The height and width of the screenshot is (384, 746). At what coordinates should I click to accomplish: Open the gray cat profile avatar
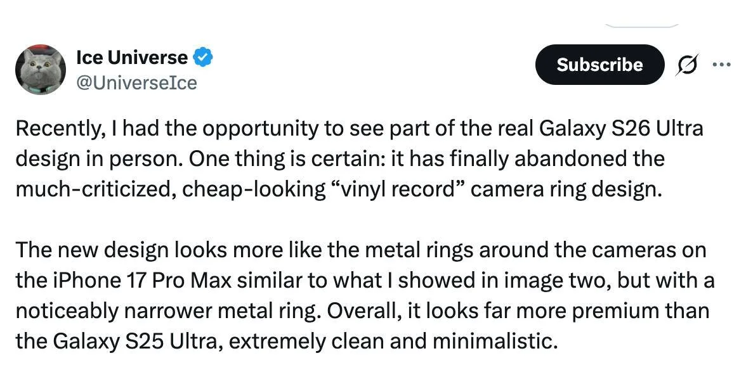41,70
